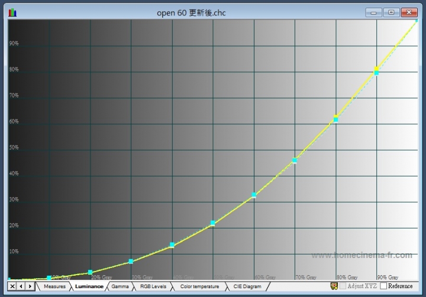Click the '90% Gray' axis label
Viewport: 426px width, 297px height.
tap(388, 277)
